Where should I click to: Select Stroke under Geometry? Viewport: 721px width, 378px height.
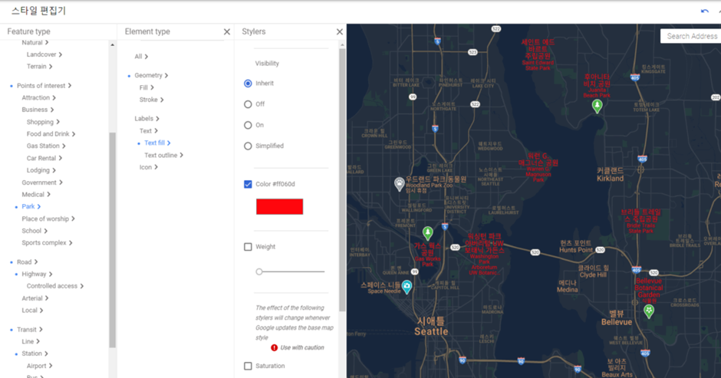(151, 100)
